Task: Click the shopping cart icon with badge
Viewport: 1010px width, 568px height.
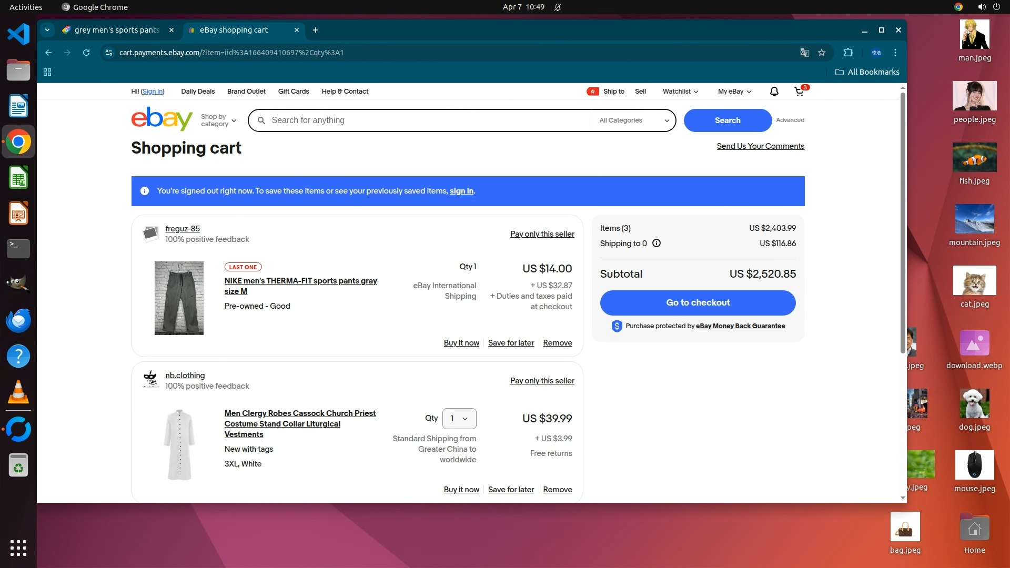Action: (799, 92)
